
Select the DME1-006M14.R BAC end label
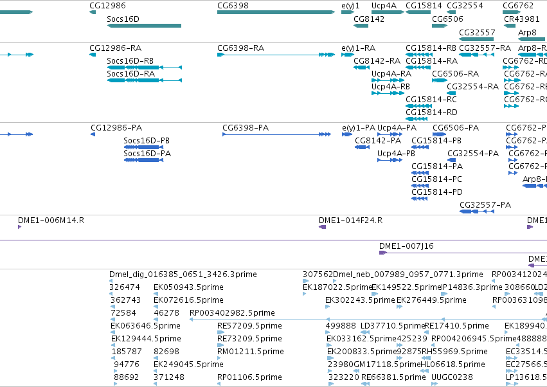click(51, 221)
